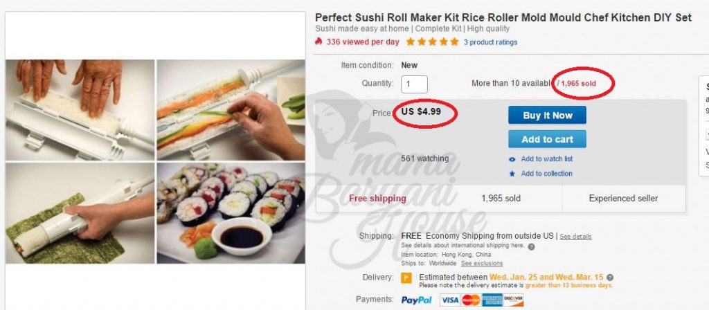The width and height of the screenshot is (709, 310).
Task: Click the Buy It Now button
Action: point(547,116)
